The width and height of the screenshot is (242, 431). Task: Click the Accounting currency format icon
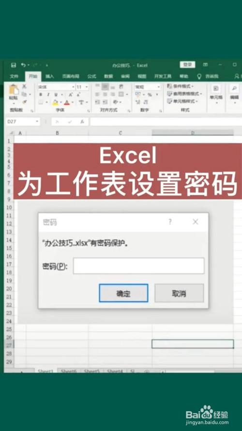pos(137,95)
